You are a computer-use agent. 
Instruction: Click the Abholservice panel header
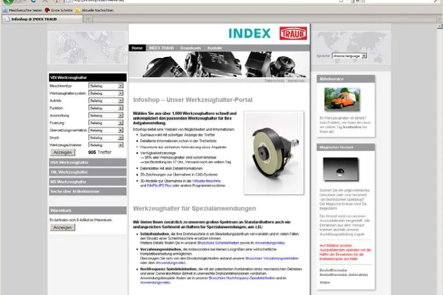346,79
